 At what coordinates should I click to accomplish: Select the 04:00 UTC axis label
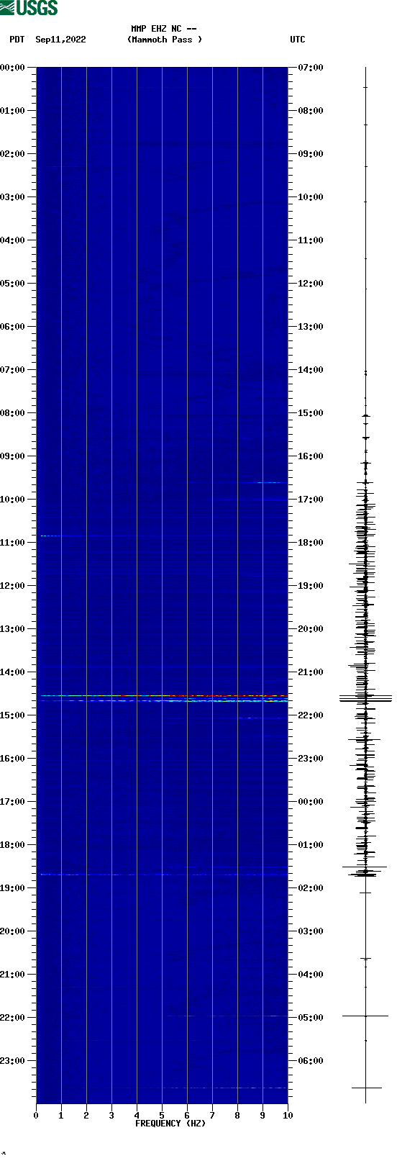pyautogui.click(x=311, y=975)
